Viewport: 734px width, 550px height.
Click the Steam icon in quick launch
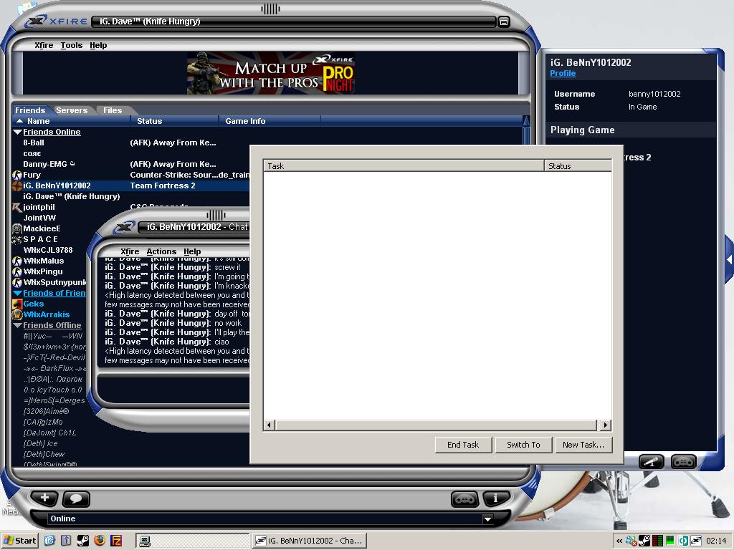tap(82, 541)
